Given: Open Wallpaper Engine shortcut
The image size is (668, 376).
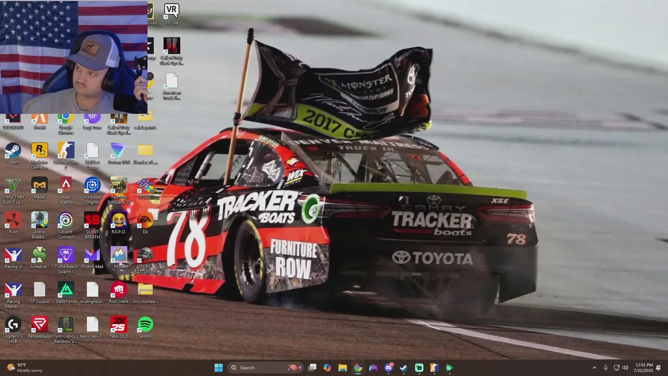Looking at the screenshot, I should click(x=92, y=191).
